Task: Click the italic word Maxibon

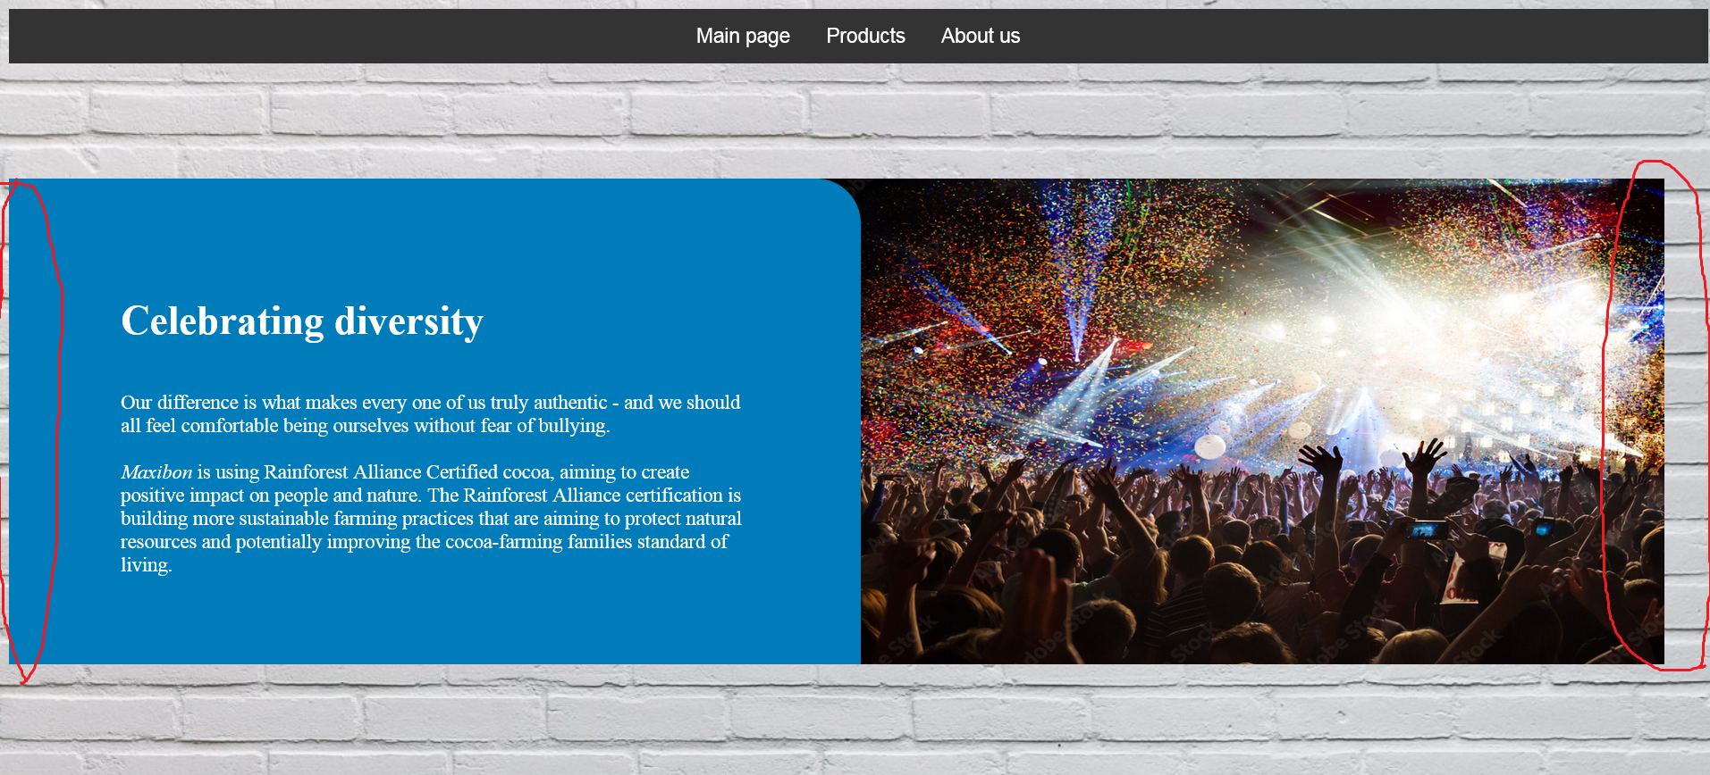Action: tap(156, 472)
